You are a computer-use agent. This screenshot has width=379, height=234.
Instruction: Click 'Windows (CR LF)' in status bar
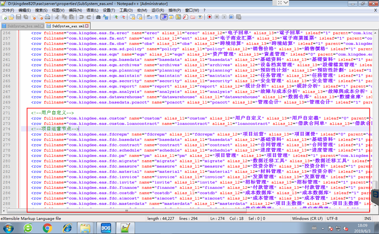click(x=307, y=218)
